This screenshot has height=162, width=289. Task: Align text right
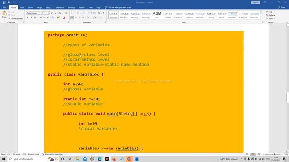pos(79,18)
